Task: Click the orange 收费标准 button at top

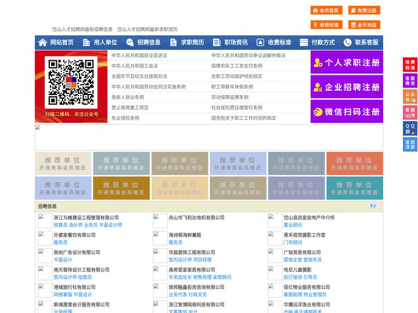Action: pos(326,25)
